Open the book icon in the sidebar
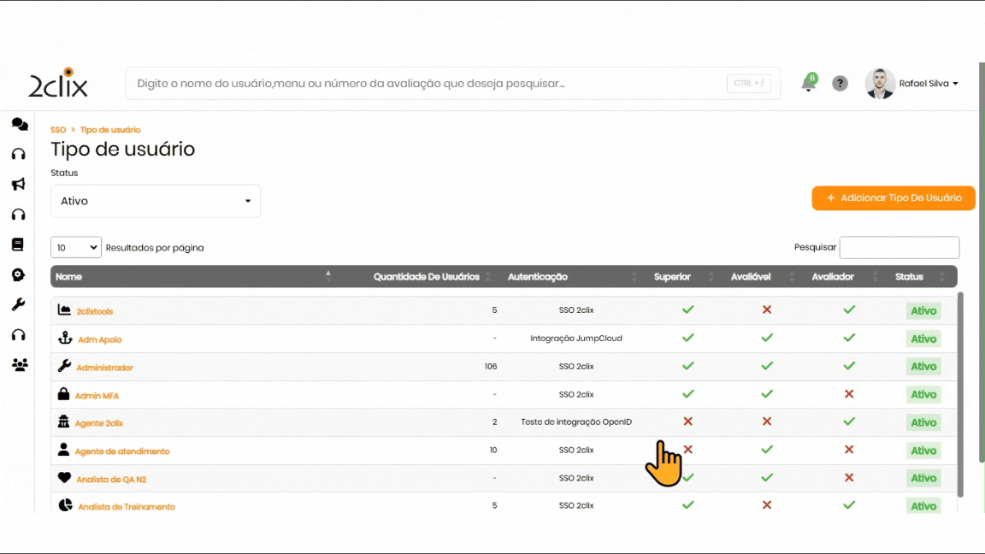The image size is (985, 554). click(x=18, y=245)
